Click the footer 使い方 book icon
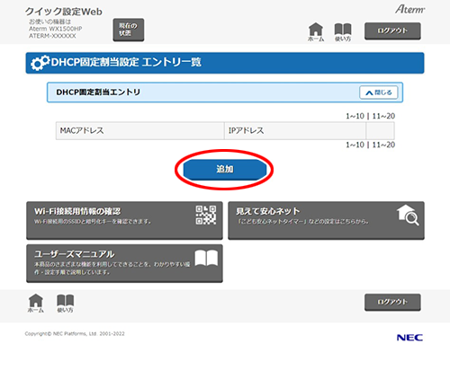 point(65,304)
